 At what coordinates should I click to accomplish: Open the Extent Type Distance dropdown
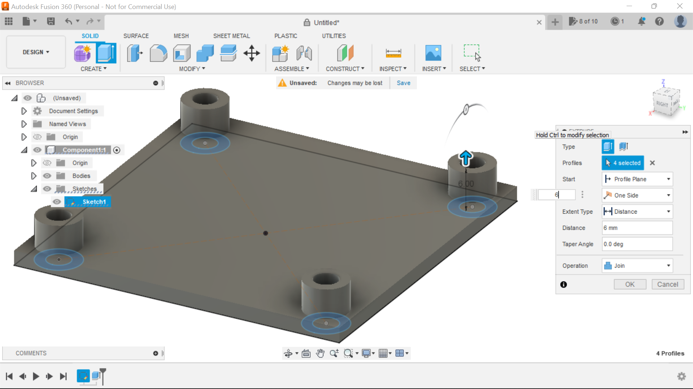[637, 211]
